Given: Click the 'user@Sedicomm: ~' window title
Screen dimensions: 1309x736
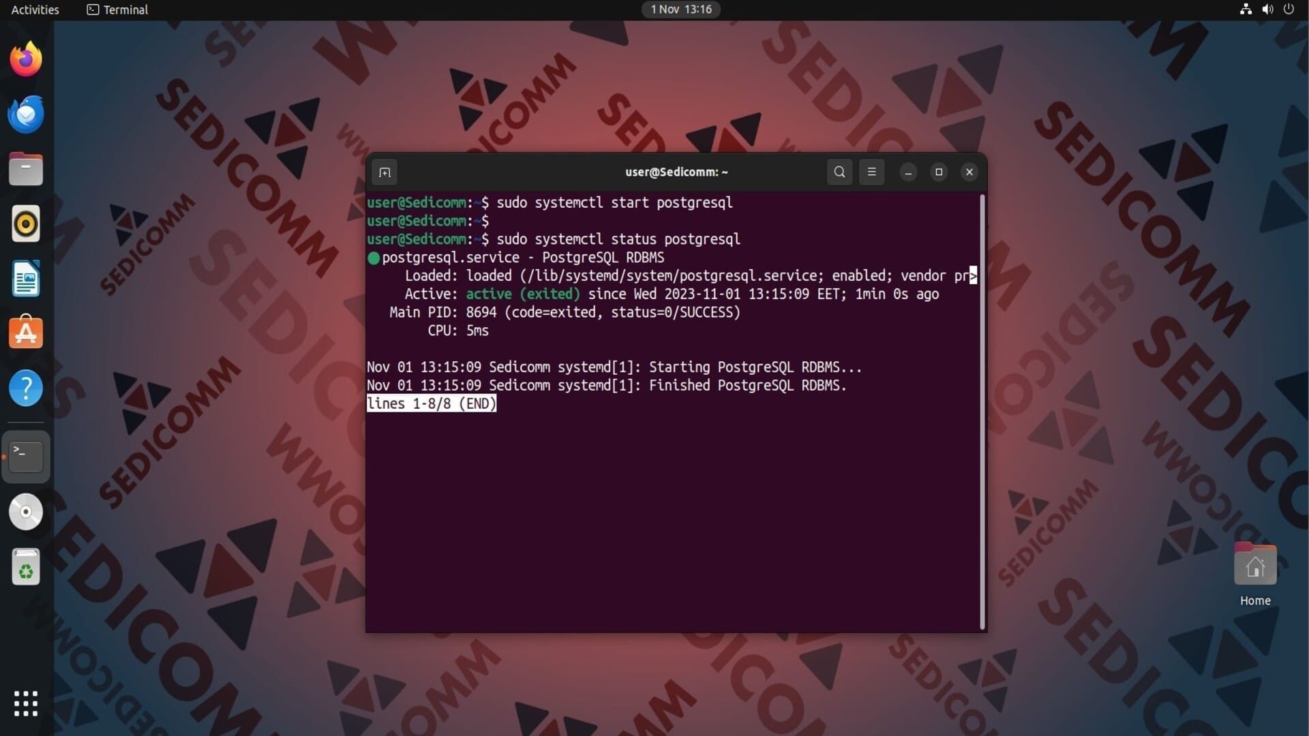Looking at the screenshot, I should [676, 172].
